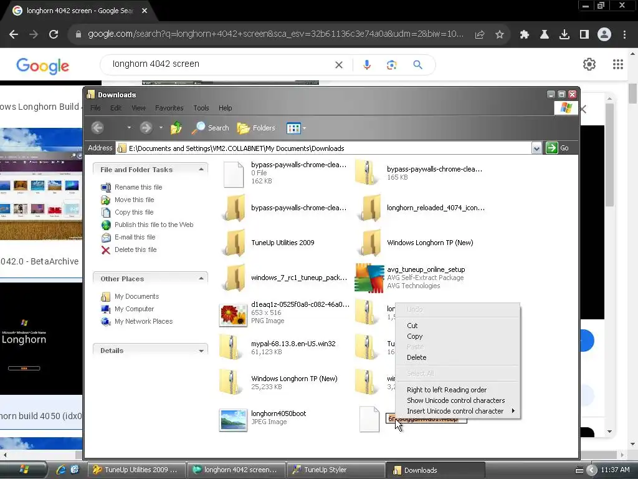Choose Copy from the context menu
638x479 pixels.
414,336
